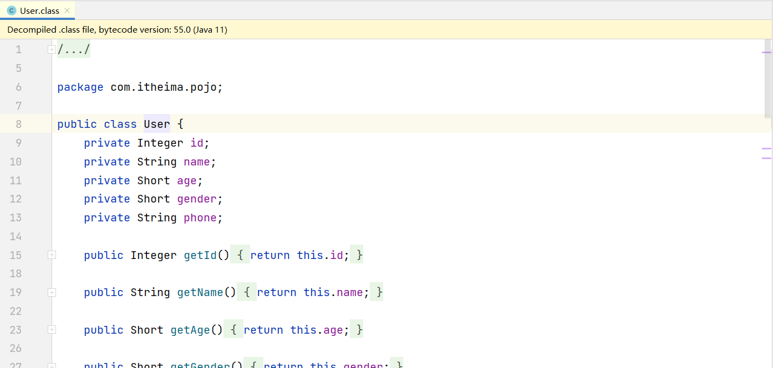Unfold the getAge method from the gutter
This screenshot has height=368, width=773.
click(52, 330)
